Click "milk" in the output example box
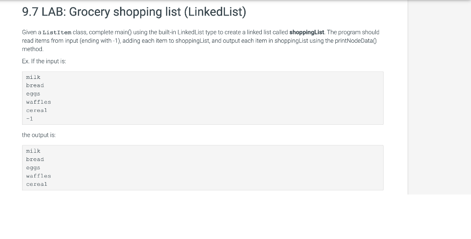The height and width of the screenshot is (239, 471). click(x=33, y=151)
